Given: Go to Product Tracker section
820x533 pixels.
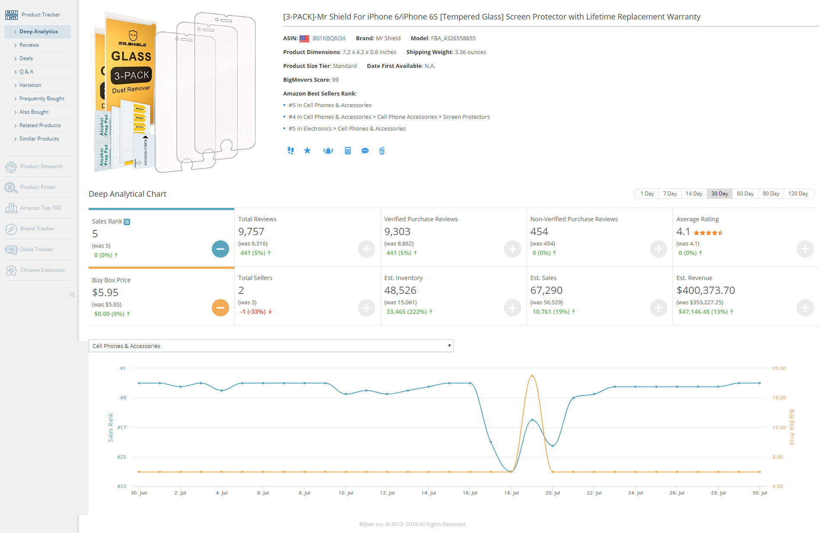Looking at the screenshot, I should click(41, 15).
